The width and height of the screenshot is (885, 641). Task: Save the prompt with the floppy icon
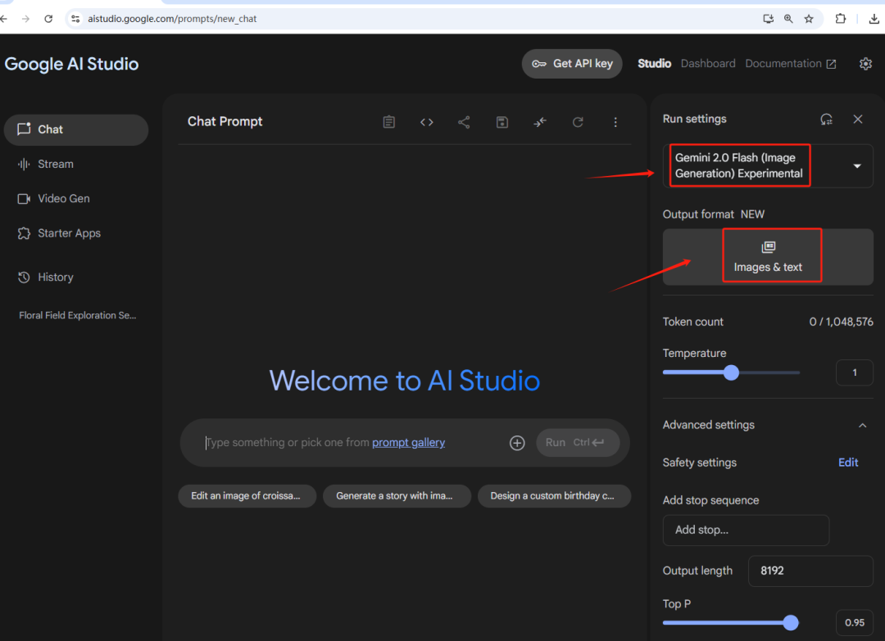click(x=501, y=122)
